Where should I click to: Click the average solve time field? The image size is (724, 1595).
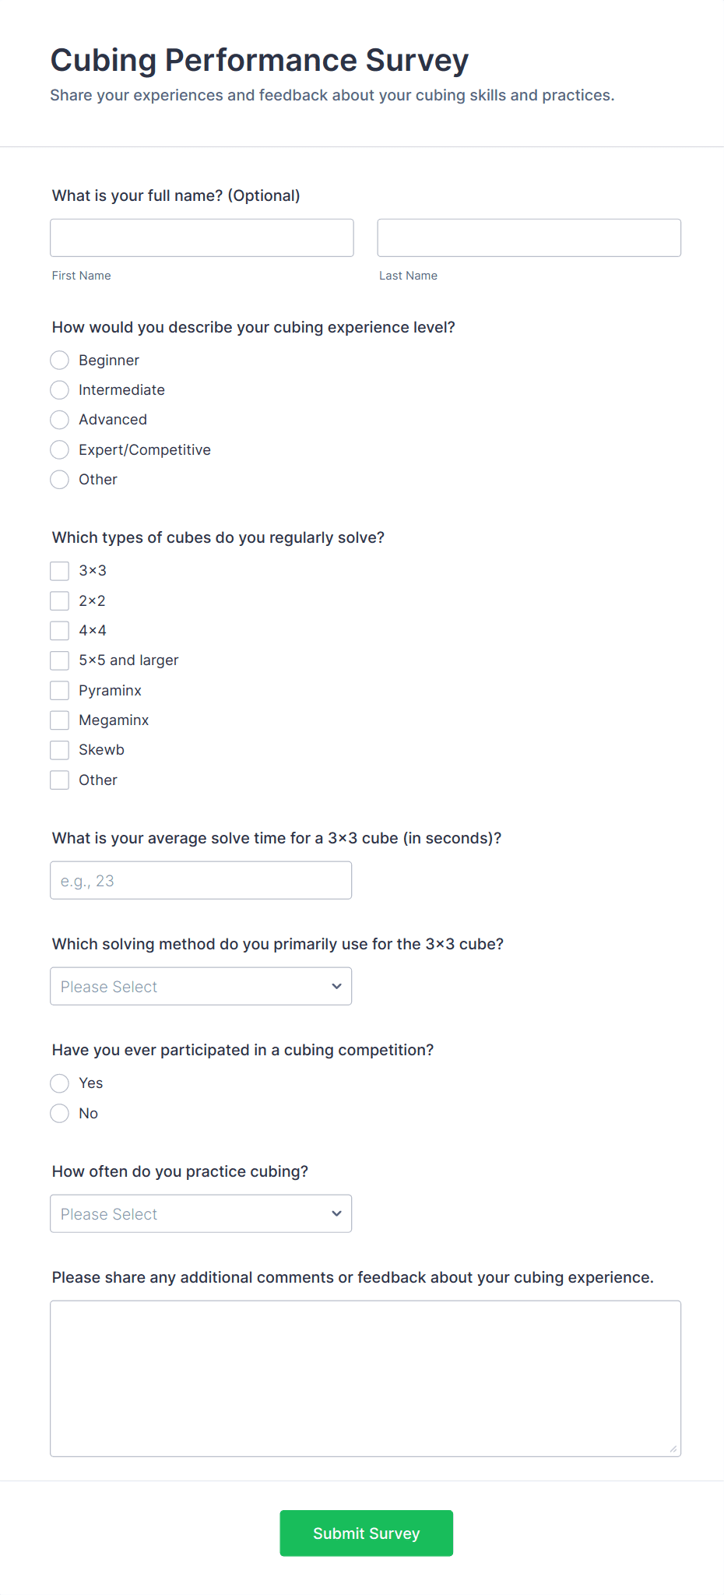tap(201, 880)
